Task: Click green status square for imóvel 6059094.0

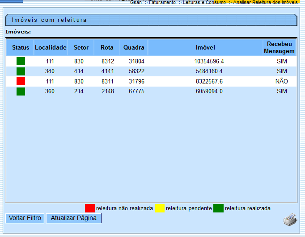Action: click(21, 91)
